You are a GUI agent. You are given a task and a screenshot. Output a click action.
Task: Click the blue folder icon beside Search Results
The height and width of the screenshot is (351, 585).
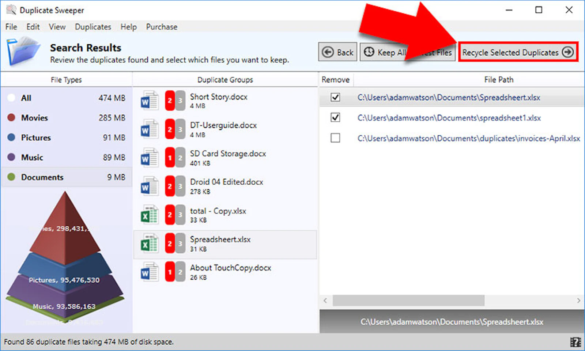pos(23,51)
